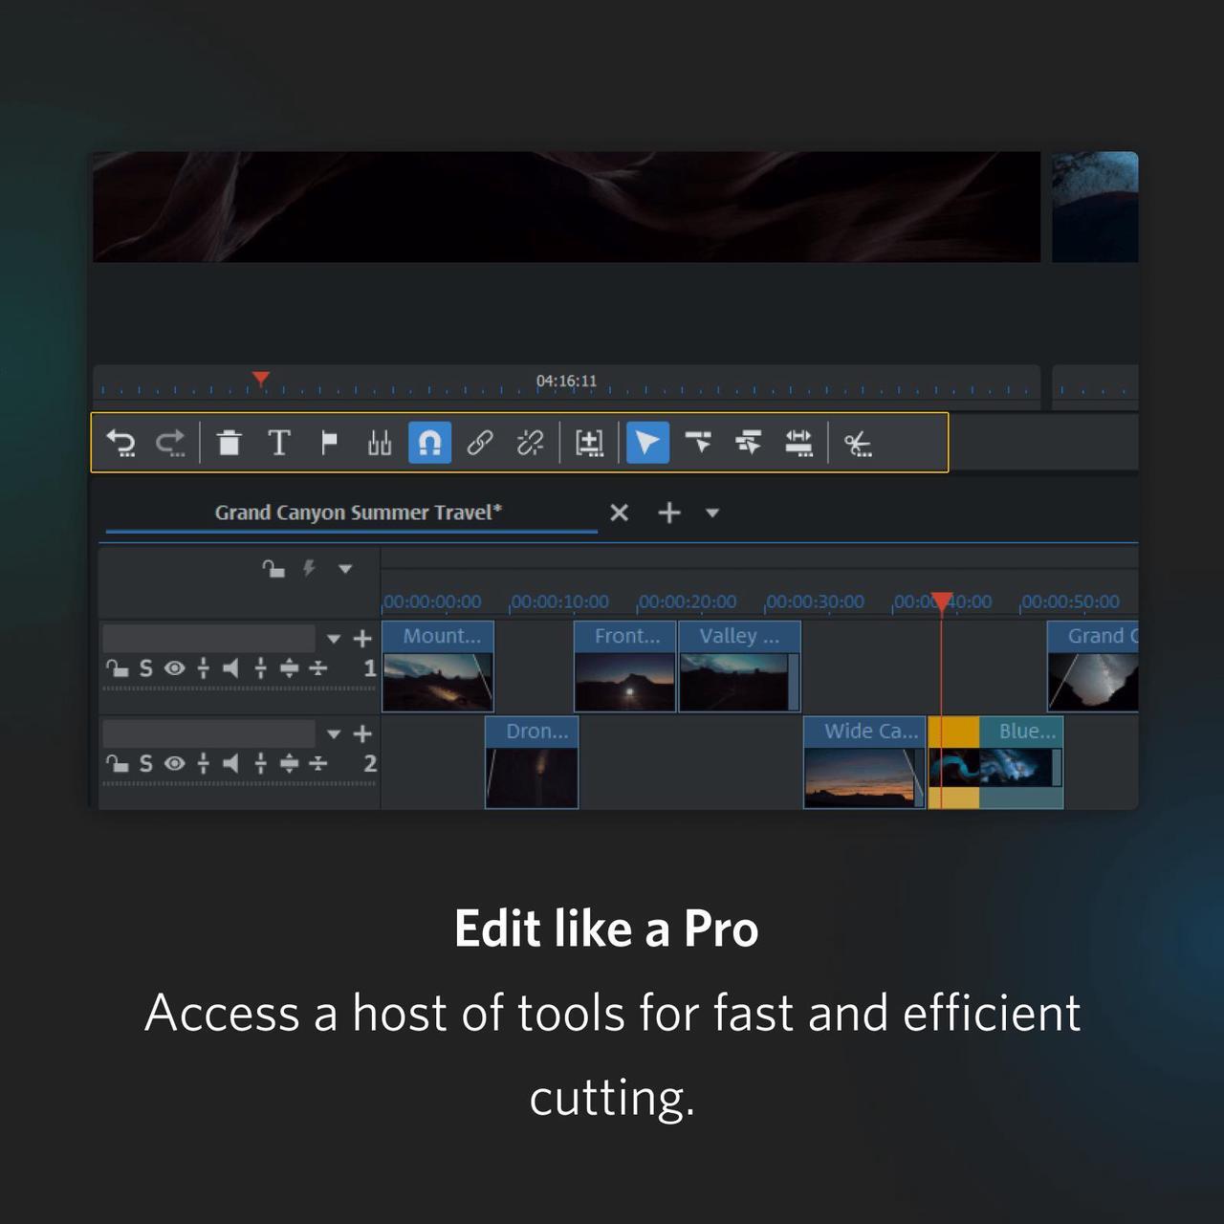Select the Front... clip on track 1
1224x1224 pixels.
click(625, 667)
